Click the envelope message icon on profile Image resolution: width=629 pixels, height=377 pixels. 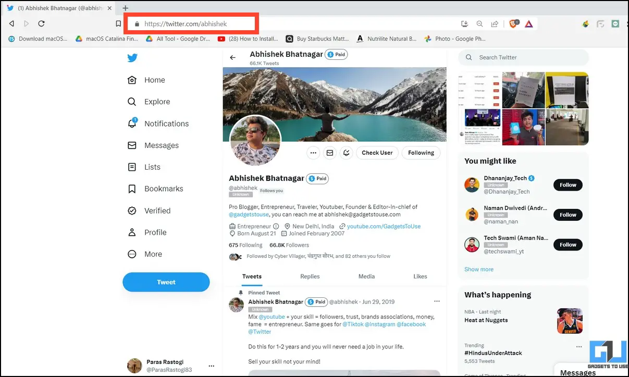coord(329,153)
